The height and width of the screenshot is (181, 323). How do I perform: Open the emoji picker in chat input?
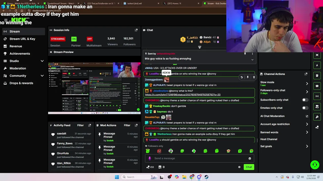250,158
